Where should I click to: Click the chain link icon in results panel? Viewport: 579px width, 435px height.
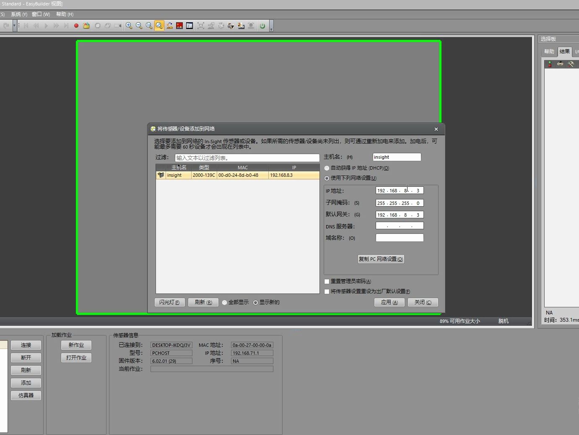(560, 64)
